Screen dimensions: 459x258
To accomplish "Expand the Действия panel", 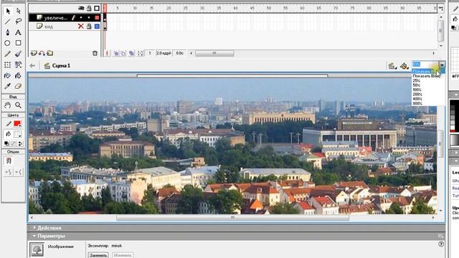I will 34,228.
